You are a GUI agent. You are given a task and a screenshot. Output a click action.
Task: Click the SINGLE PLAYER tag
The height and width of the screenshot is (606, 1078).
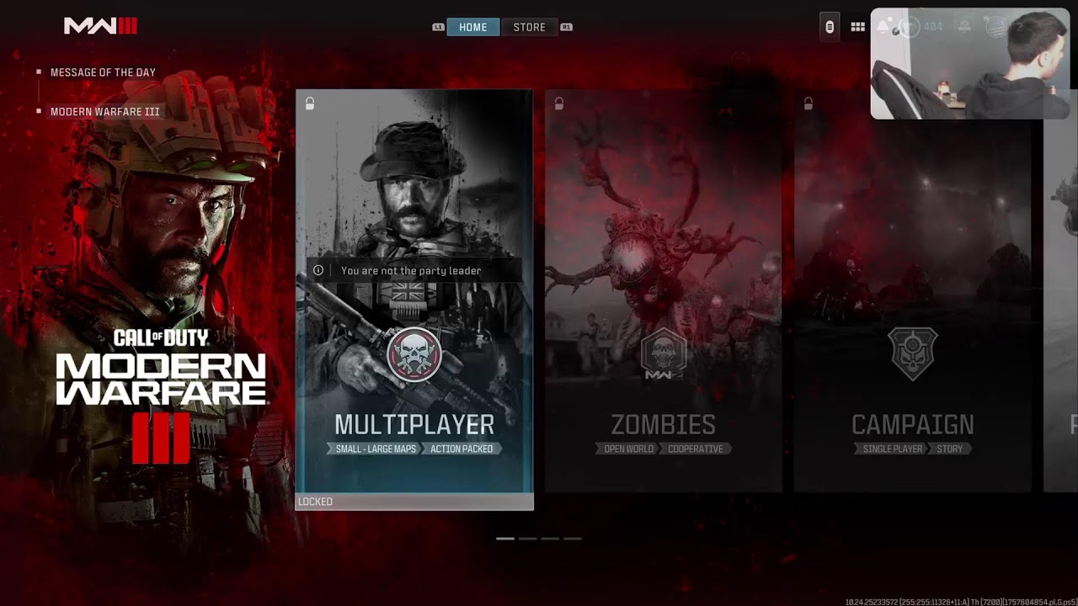point(892,449)
